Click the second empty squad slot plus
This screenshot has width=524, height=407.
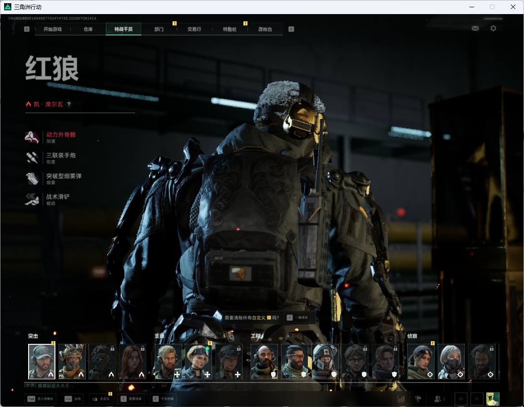click(477, 399)
